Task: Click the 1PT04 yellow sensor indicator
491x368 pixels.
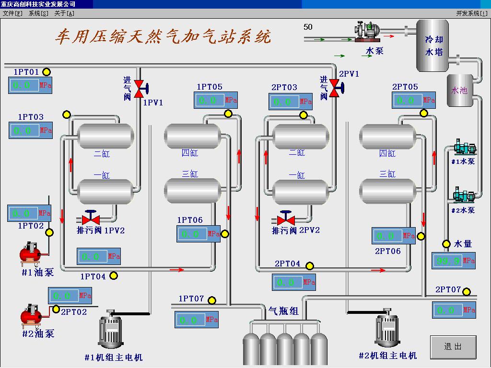Action: [114, 276]
